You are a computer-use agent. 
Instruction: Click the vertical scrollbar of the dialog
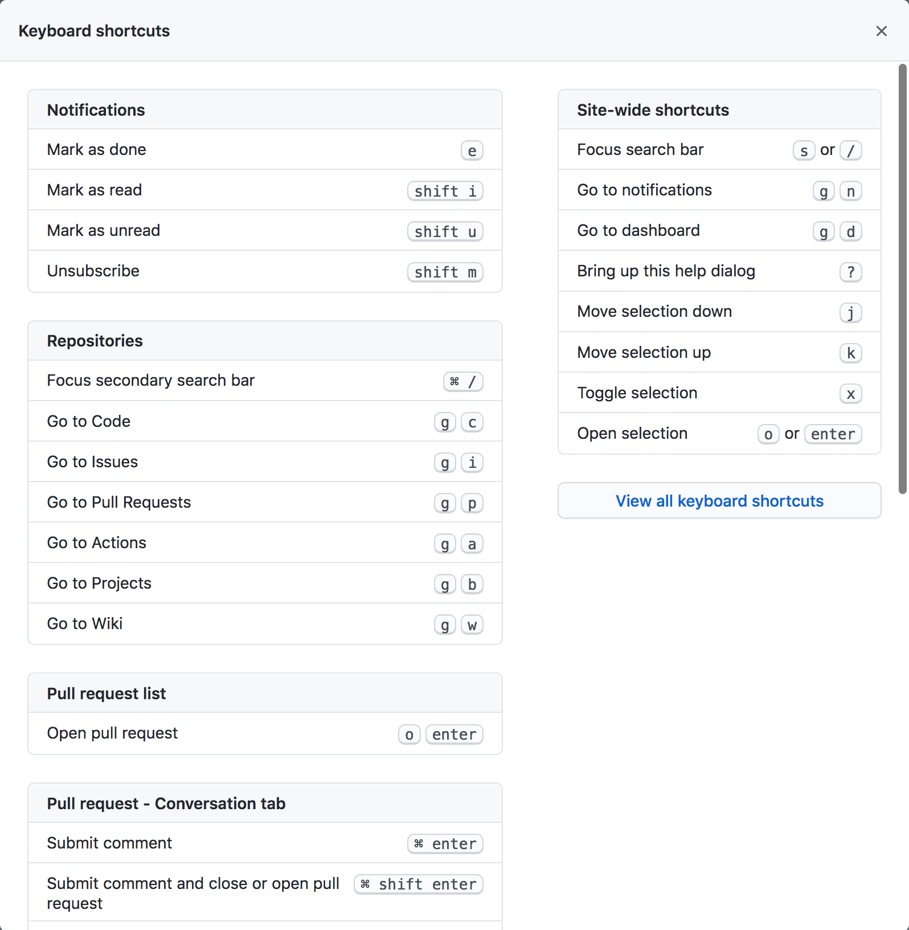coord(902,279)
